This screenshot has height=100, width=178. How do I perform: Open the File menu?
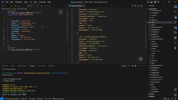tap(7, 2)
